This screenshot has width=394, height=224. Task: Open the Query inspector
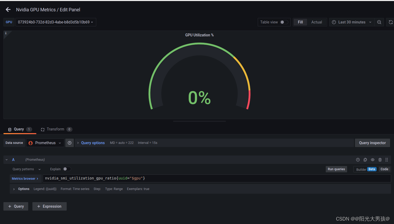[372, 143]
